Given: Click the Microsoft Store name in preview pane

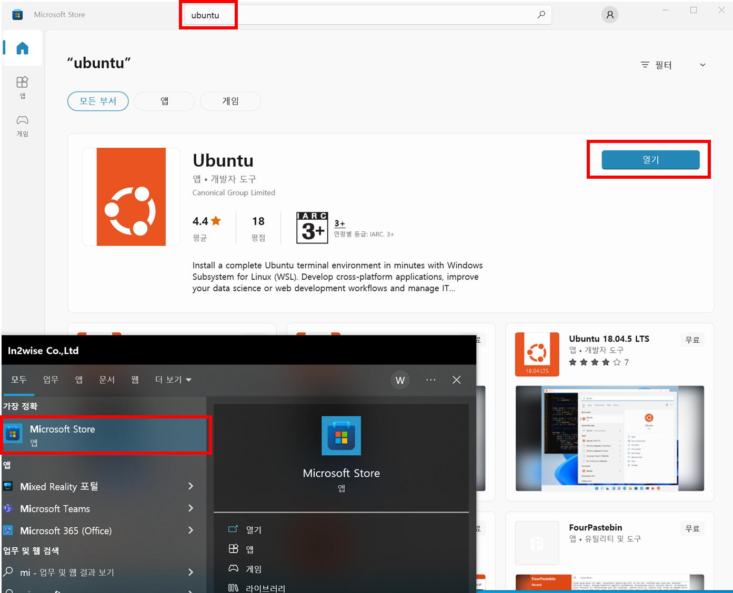Looking at the screenshot, I should coord(342,473).
